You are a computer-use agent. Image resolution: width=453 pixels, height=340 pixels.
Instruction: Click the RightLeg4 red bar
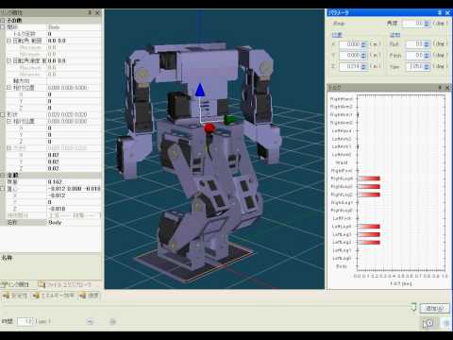(369, 178)
